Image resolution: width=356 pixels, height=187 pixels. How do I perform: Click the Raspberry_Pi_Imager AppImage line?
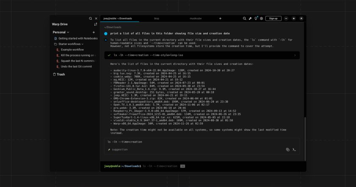[173, 111]
